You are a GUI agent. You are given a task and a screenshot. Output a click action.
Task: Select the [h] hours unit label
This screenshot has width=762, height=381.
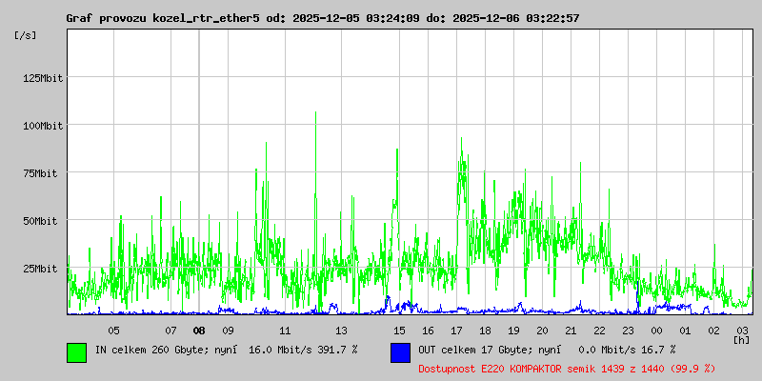[x=741, y=339]
